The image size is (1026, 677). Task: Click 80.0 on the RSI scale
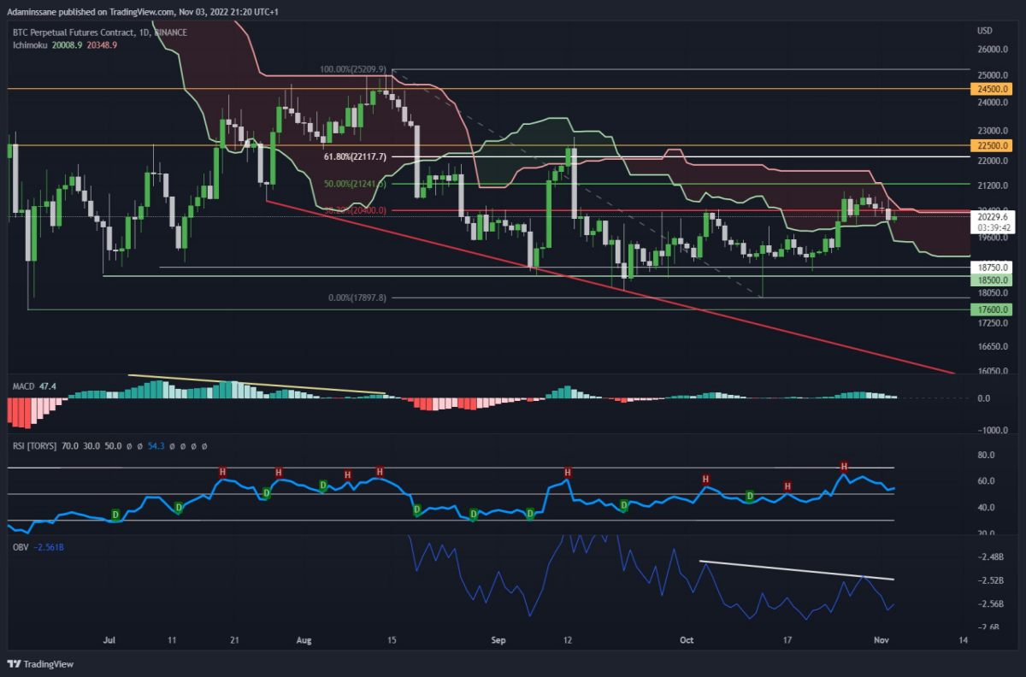[x=986, y=456]
